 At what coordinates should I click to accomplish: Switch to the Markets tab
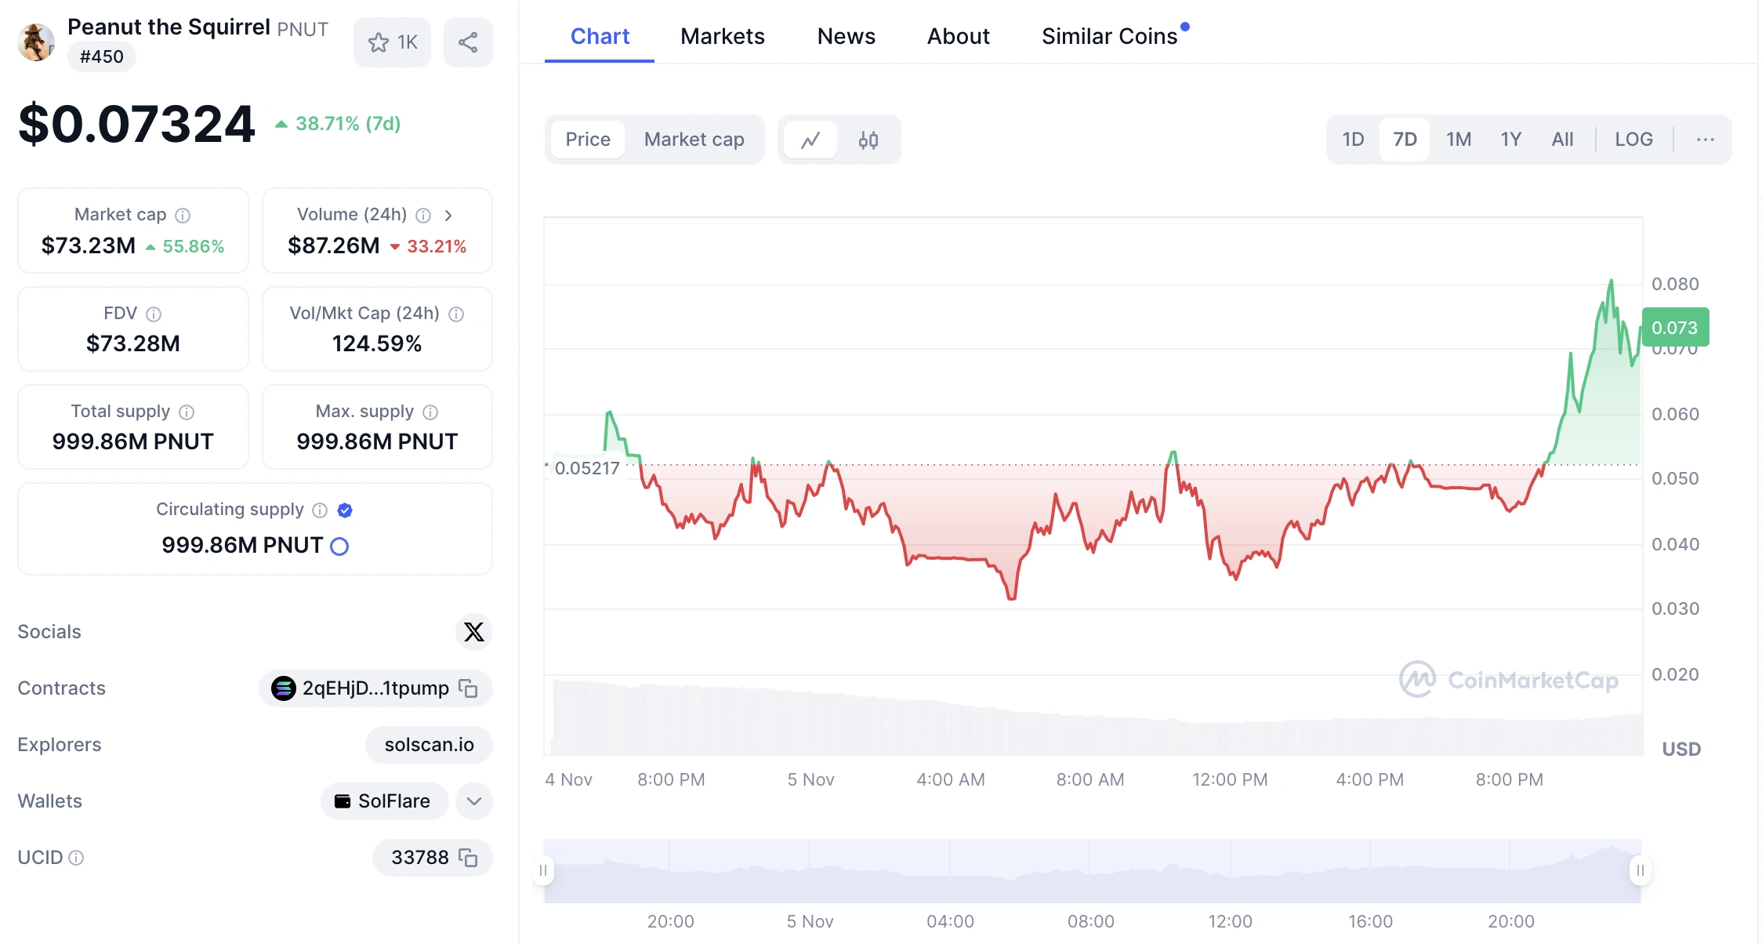722,36
